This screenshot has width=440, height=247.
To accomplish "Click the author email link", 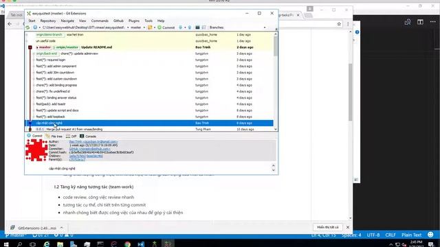I will (93, 142).
